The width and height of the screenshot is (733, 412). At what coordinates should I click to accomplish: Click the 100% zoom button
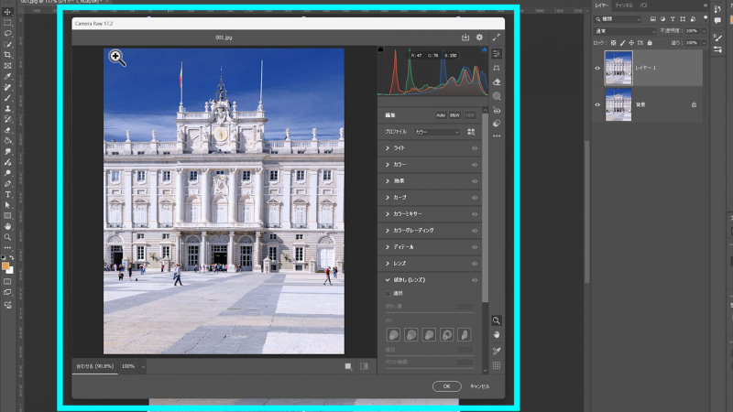(x=128, y=366)
